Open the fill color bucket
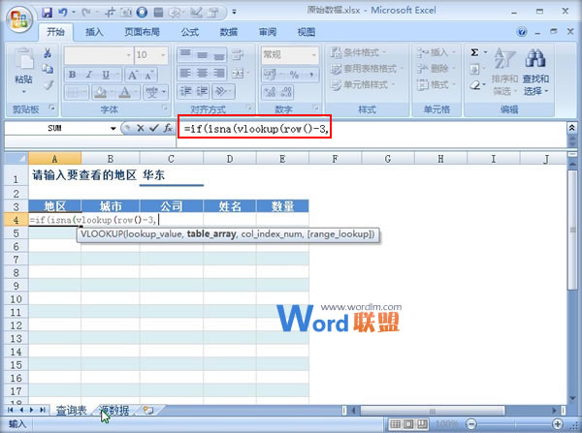The height and width of the screenshot is (433, 582). [100, 92]
